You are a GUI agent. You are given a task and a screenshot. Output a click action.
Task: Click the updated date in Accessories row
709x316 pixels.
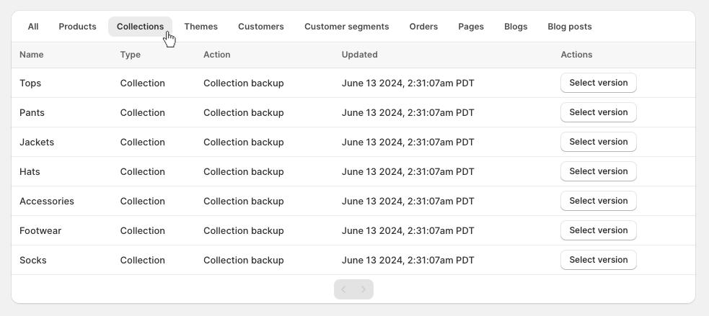tap(408, 202)
